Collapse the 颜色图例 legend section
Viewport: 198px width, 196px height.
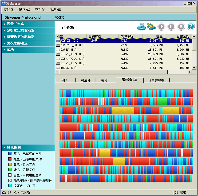28,147
